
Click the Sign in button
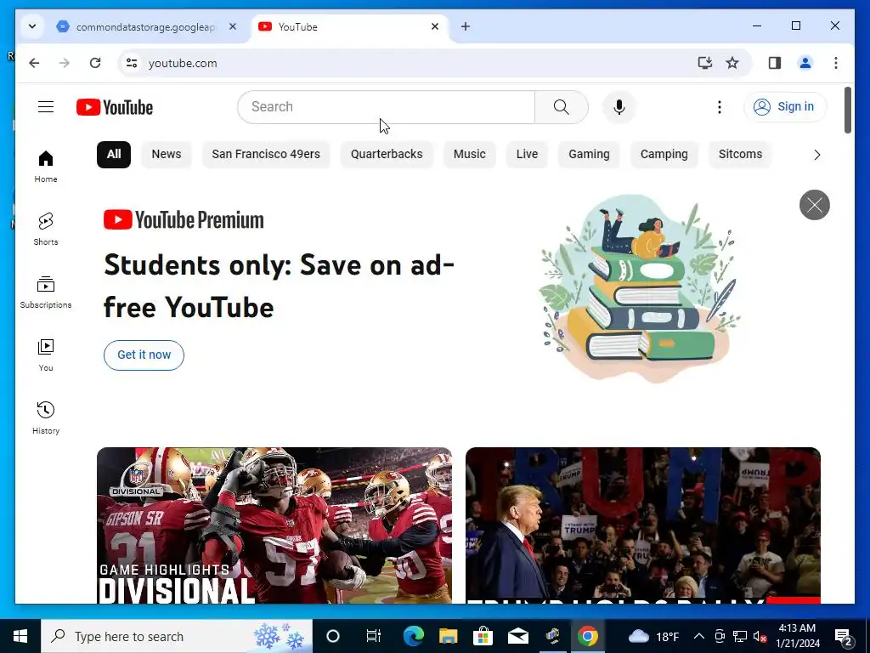pos(784,106)
